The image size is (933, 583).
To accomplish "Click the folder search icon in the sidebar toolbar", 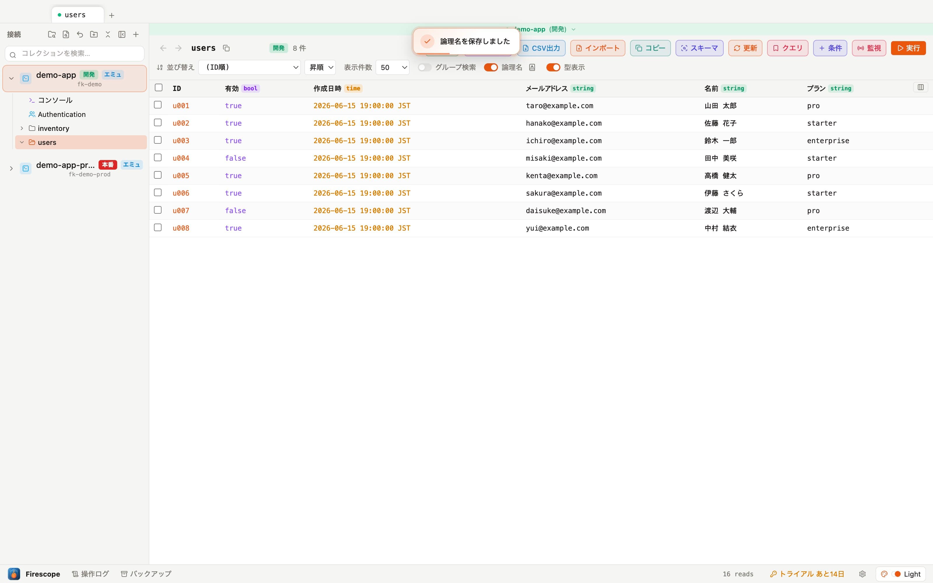I will click(52, 34).
